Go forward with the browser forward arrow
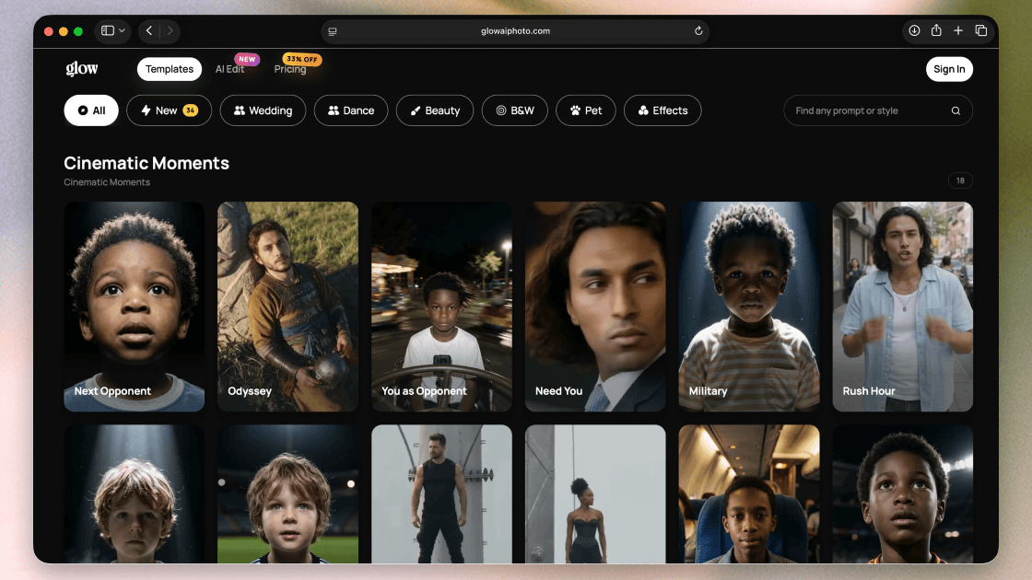 pos(170,31)
